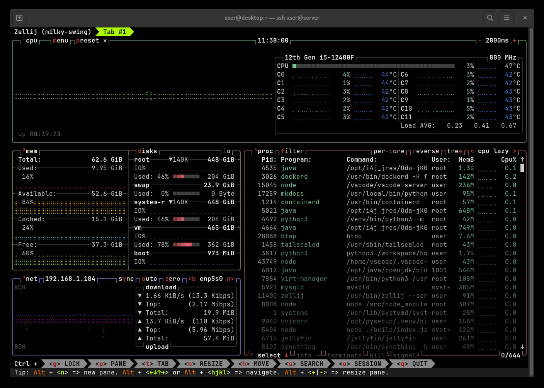Click kill process option
544x388 pixels.
377,355
